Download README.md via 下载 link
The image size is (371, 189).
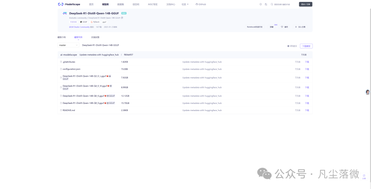pyautogui.click(x=307, y=110)
